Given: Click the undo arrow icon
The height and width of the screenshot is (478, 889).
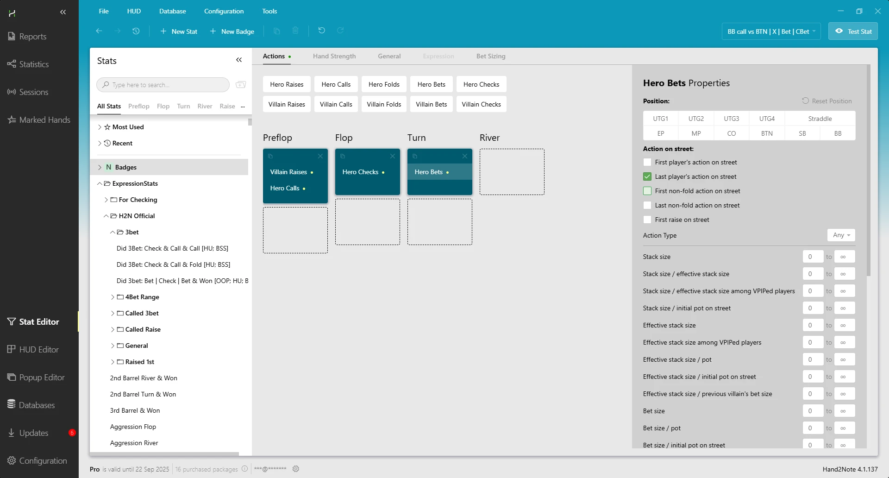Looking at the screenshot, I should pos(321,31).
